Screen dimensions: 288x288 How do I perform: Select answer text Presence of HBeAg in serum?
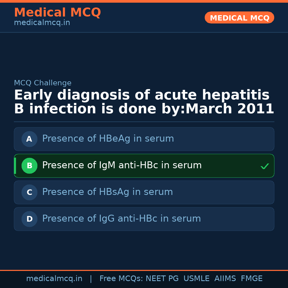[x=108, y=139]
